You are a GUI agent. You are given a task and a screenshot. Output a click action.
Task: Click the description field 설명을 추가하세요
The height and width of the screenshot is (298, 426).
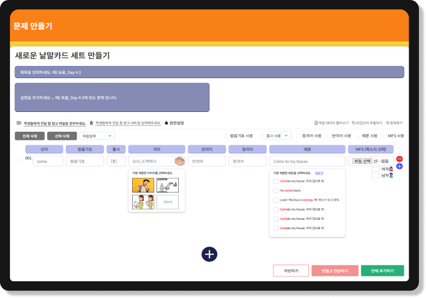(112, 97)
